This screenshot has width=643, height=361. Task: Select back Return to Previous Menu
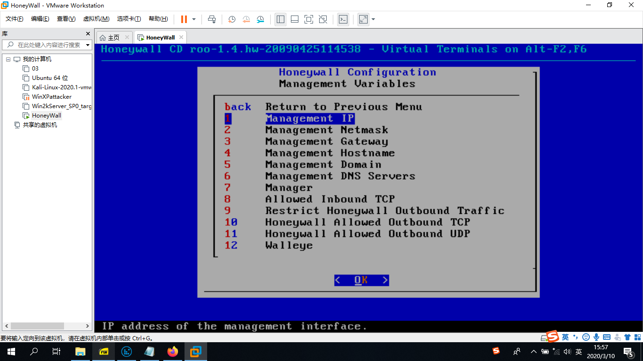pos(323,107)
